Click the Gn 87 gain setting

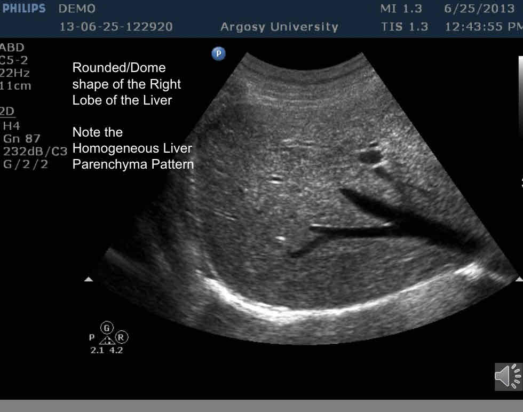point(21,139)
